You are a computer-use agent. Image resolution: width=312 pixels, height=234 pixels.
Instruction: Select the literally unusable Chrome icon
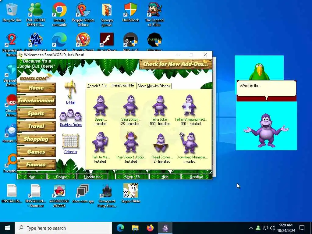(59, 14)
